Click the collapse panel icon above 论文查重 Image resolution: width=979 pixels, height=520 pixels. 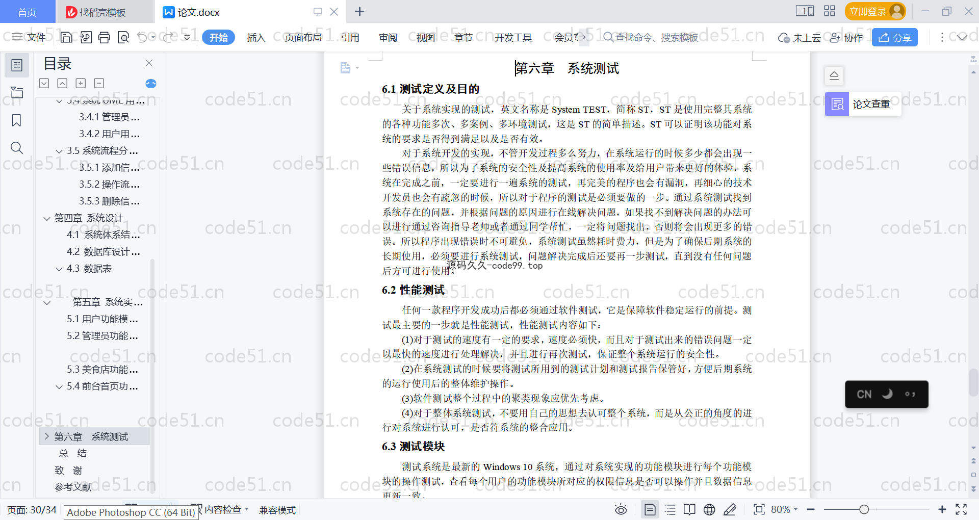click(x=834, y=76)
